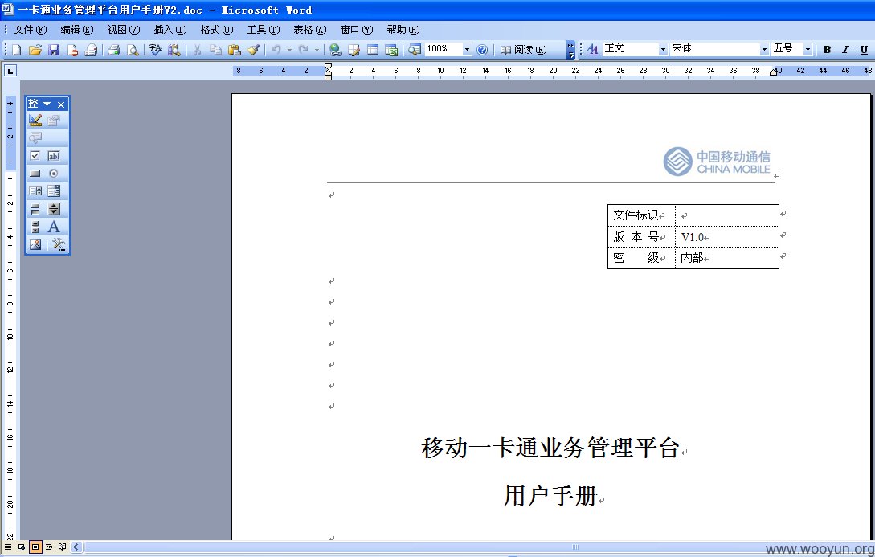Image resolution: width=875 pixels, height=557 pixels.
Task: Insert a label control (A icon)
Action: click(x=54, y=227)
